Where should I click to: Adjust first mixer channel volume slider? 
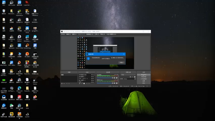[105, 78]
